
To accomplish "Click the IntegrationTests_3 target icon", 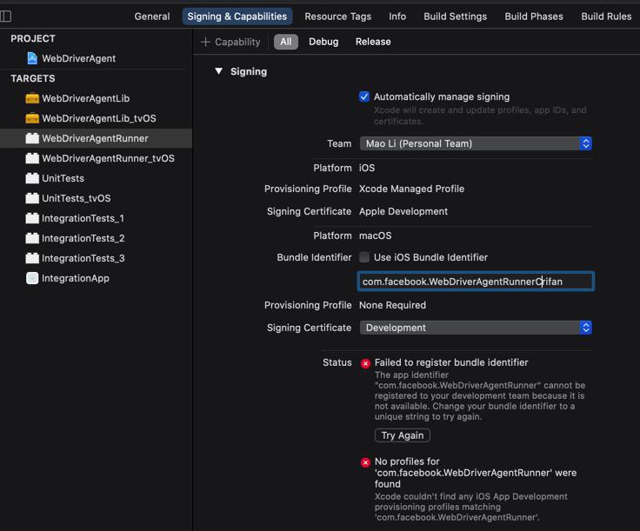I will pyautogui.click(x=32, y=258).
